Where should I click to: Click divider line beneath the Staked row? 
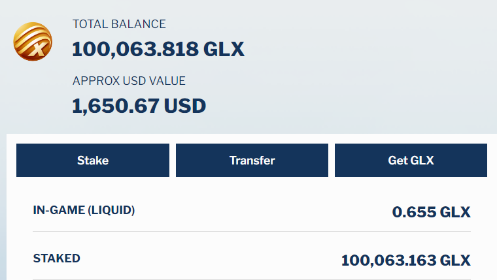[252, 279]
